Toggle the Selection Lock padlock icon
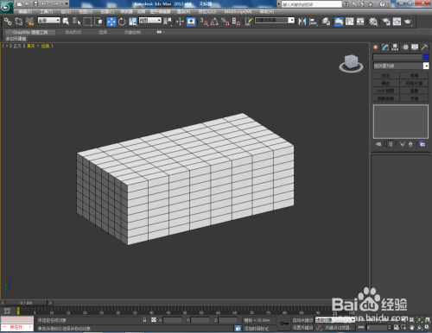This screenshot has width=432, height=333. (144, 320)
